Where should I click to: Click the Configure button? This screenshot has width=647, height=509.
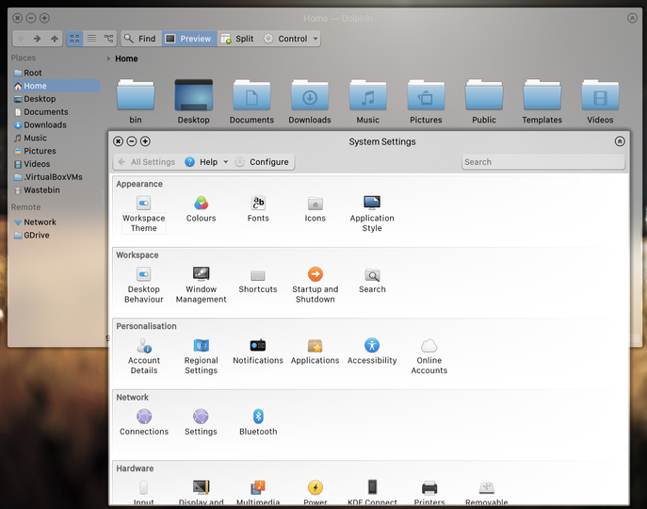tap(262, 162)
